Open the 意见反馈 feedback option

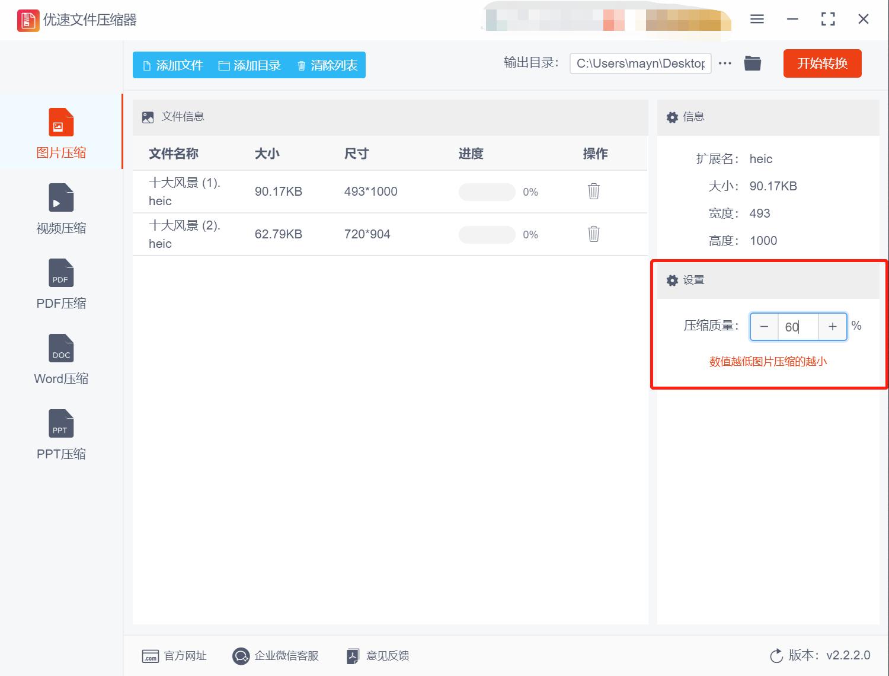353,656
